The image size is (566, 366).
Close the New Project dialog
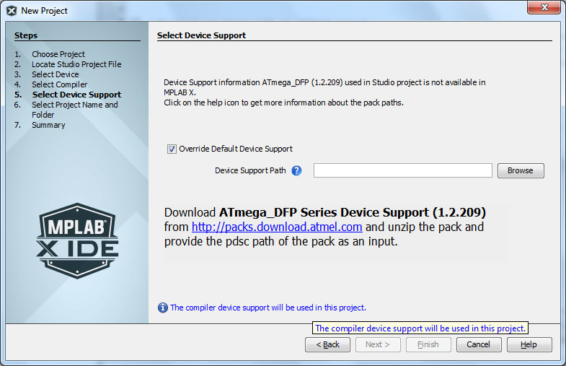click(x=545, y=7)
